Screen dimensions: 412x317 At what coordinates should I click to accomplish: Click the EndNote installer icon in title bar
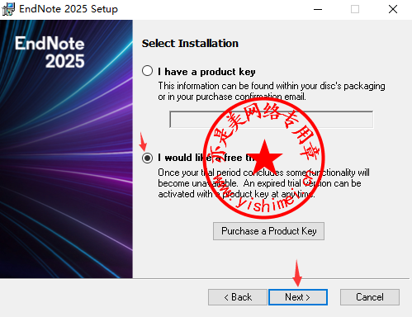click(x=8, y=9)
